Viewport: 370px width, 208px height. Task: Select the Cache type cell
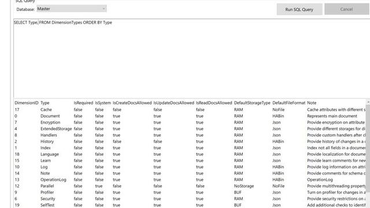[46, 110]
